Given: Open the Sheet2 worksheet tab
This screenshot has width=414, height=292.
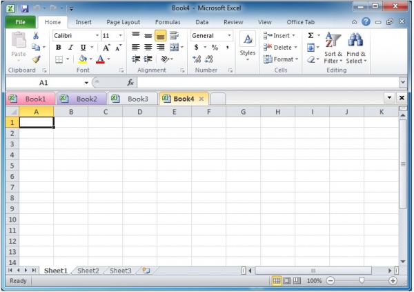Looking at the screenshot, I should [88, 271].
